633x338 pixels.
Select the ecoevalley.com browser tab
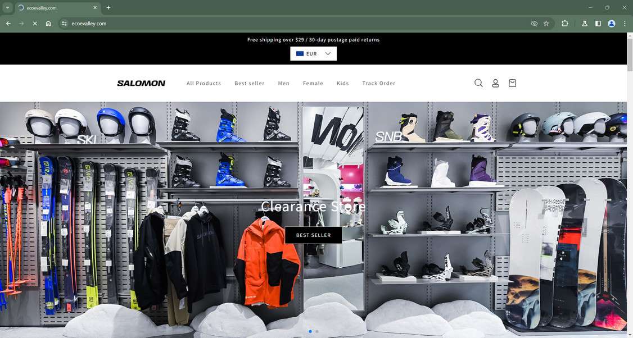pos(58,8)
